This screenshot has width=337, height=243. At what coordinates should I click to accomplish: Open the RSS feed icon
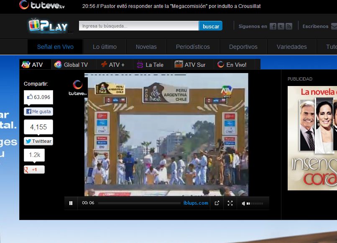(289, 26)
